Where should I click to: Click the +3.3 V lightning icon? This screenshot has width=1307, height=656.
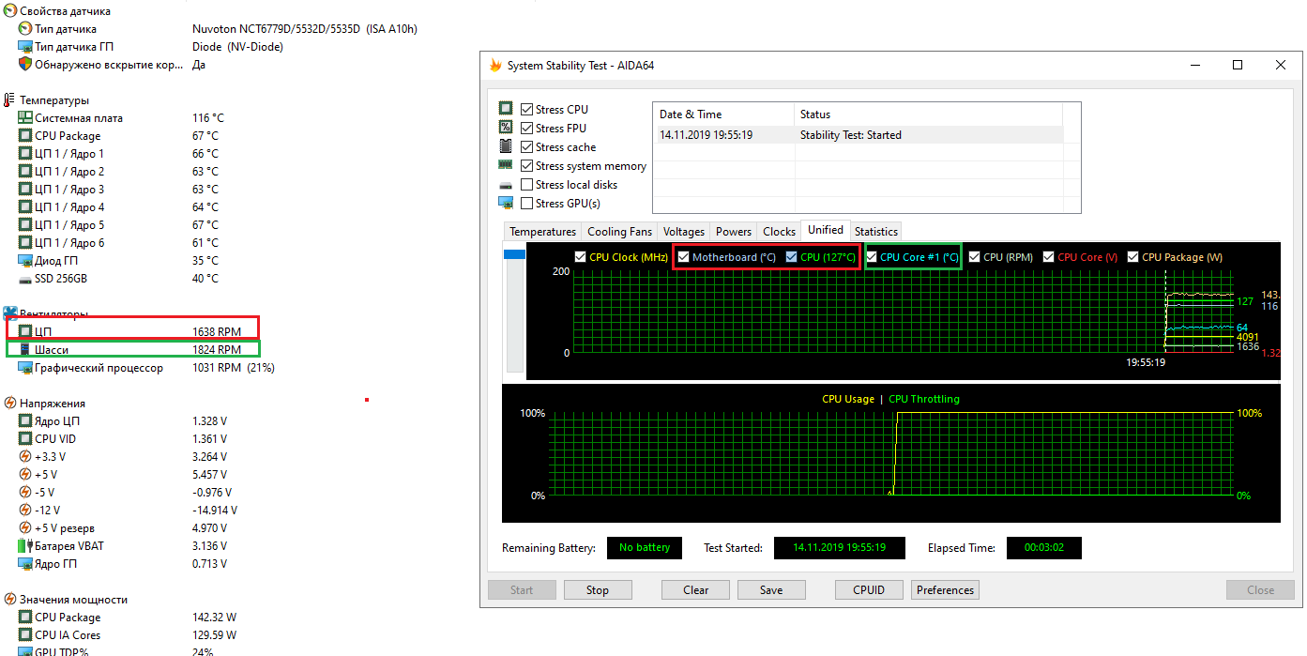point(25,457)
